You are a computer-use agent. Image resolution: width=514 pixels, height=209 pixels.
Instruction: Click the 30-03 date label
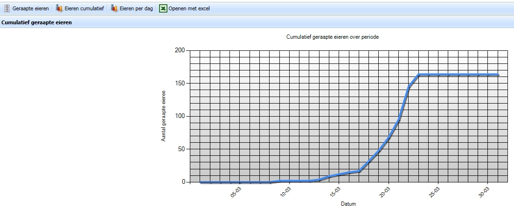click(484, 192)
